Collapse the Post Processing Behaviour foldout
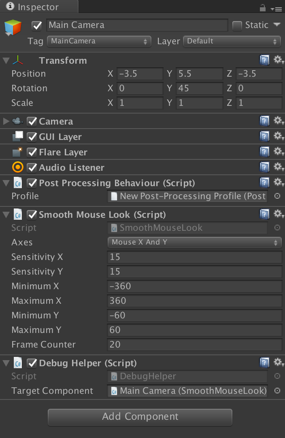The image size is (285, 438). [6, 183]
